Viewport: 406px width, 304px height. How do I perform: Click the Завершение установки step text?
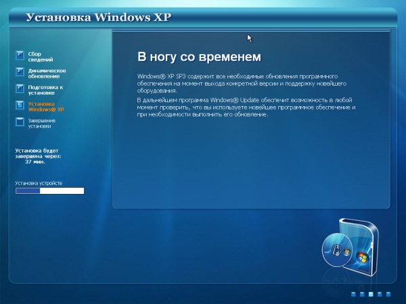(42, 123)
